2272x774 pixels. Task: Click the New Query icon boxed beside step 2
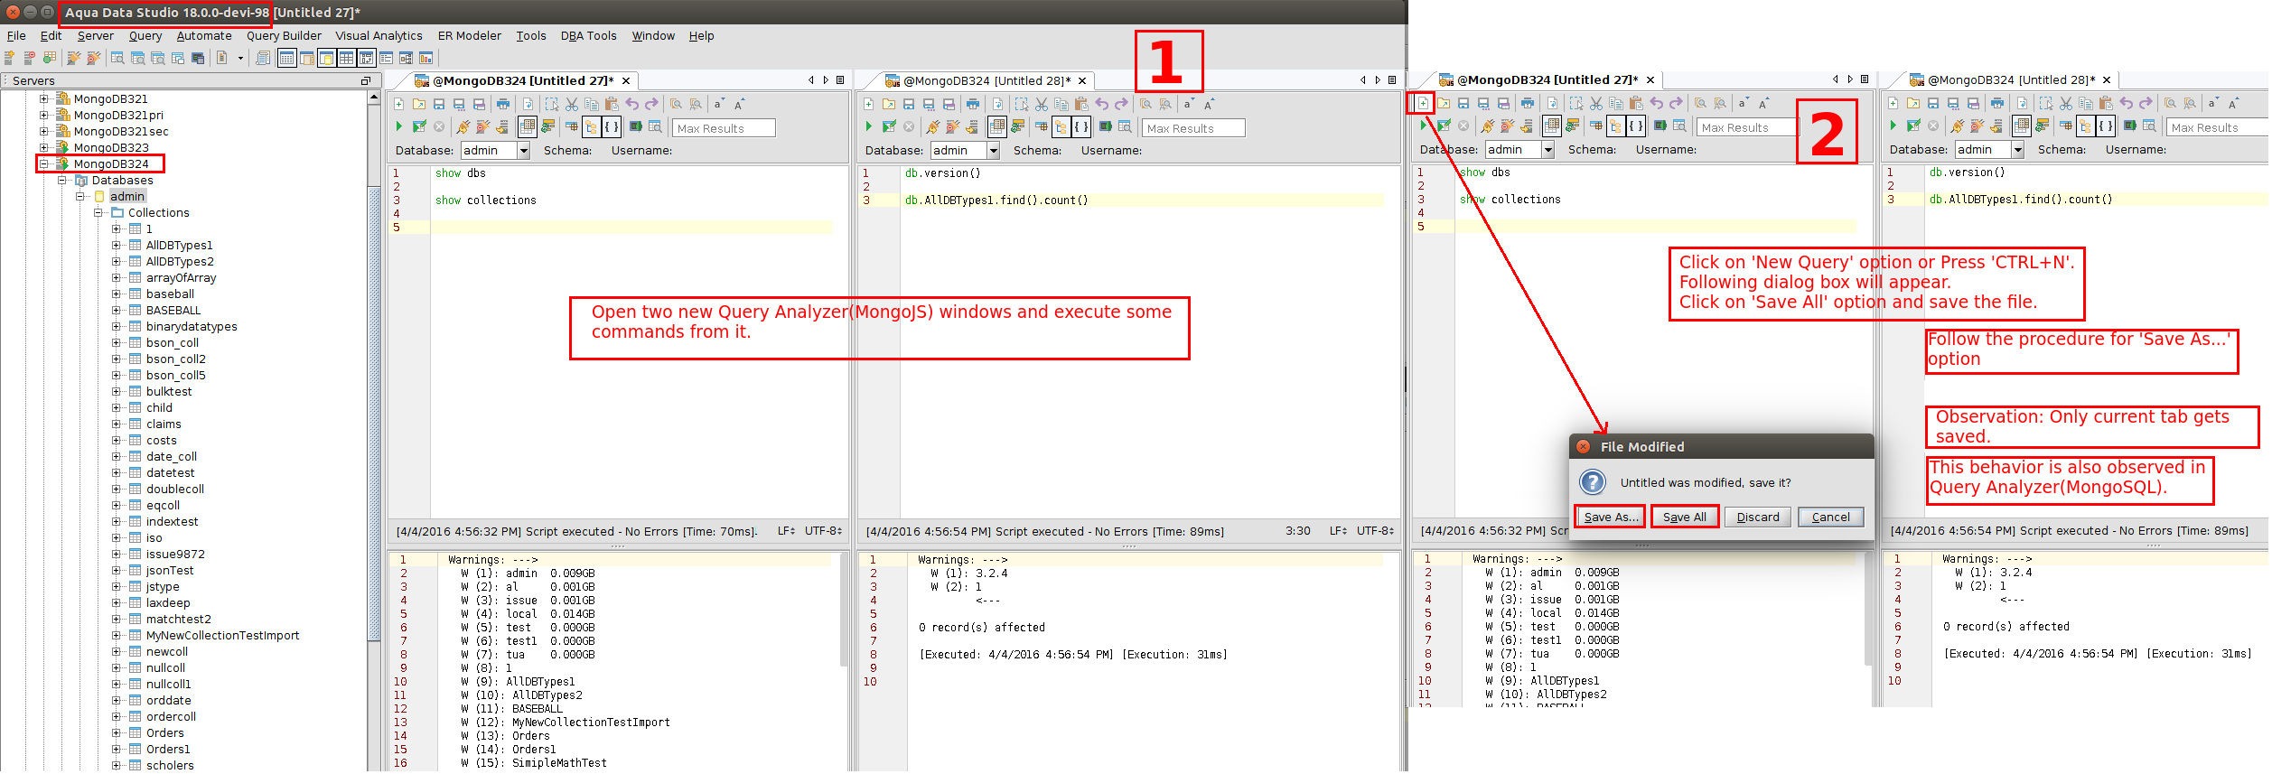click(1423, 103)
